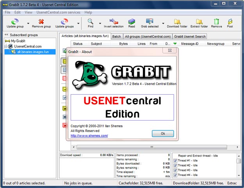Screen dimensions: 244x188
Task: Select the Articles (alt.binaries.images.fun) tab
Action: coord(85,36)
